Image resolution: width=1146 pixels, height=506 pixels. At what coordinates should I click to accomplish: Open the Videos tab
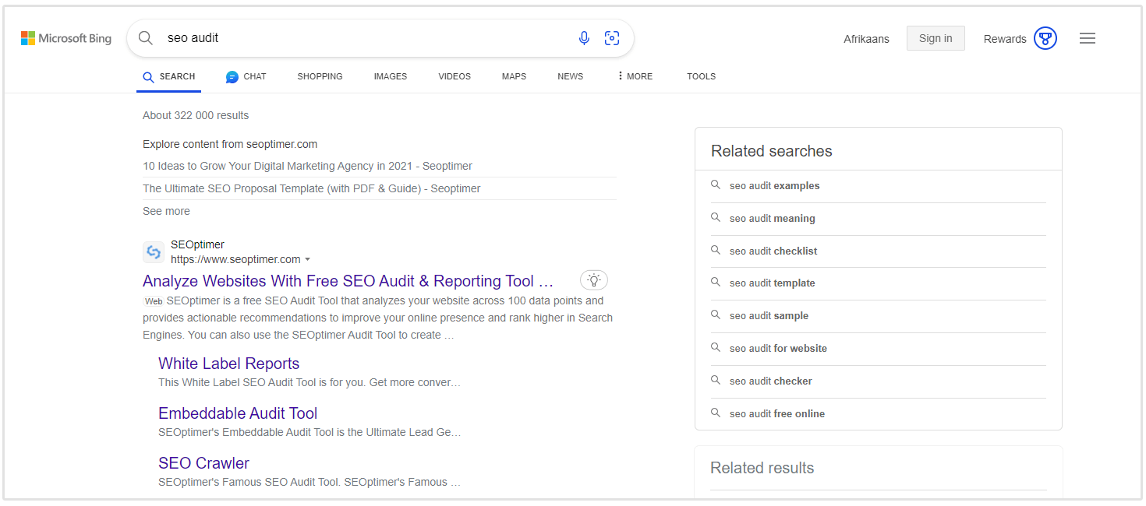(455, 76)
